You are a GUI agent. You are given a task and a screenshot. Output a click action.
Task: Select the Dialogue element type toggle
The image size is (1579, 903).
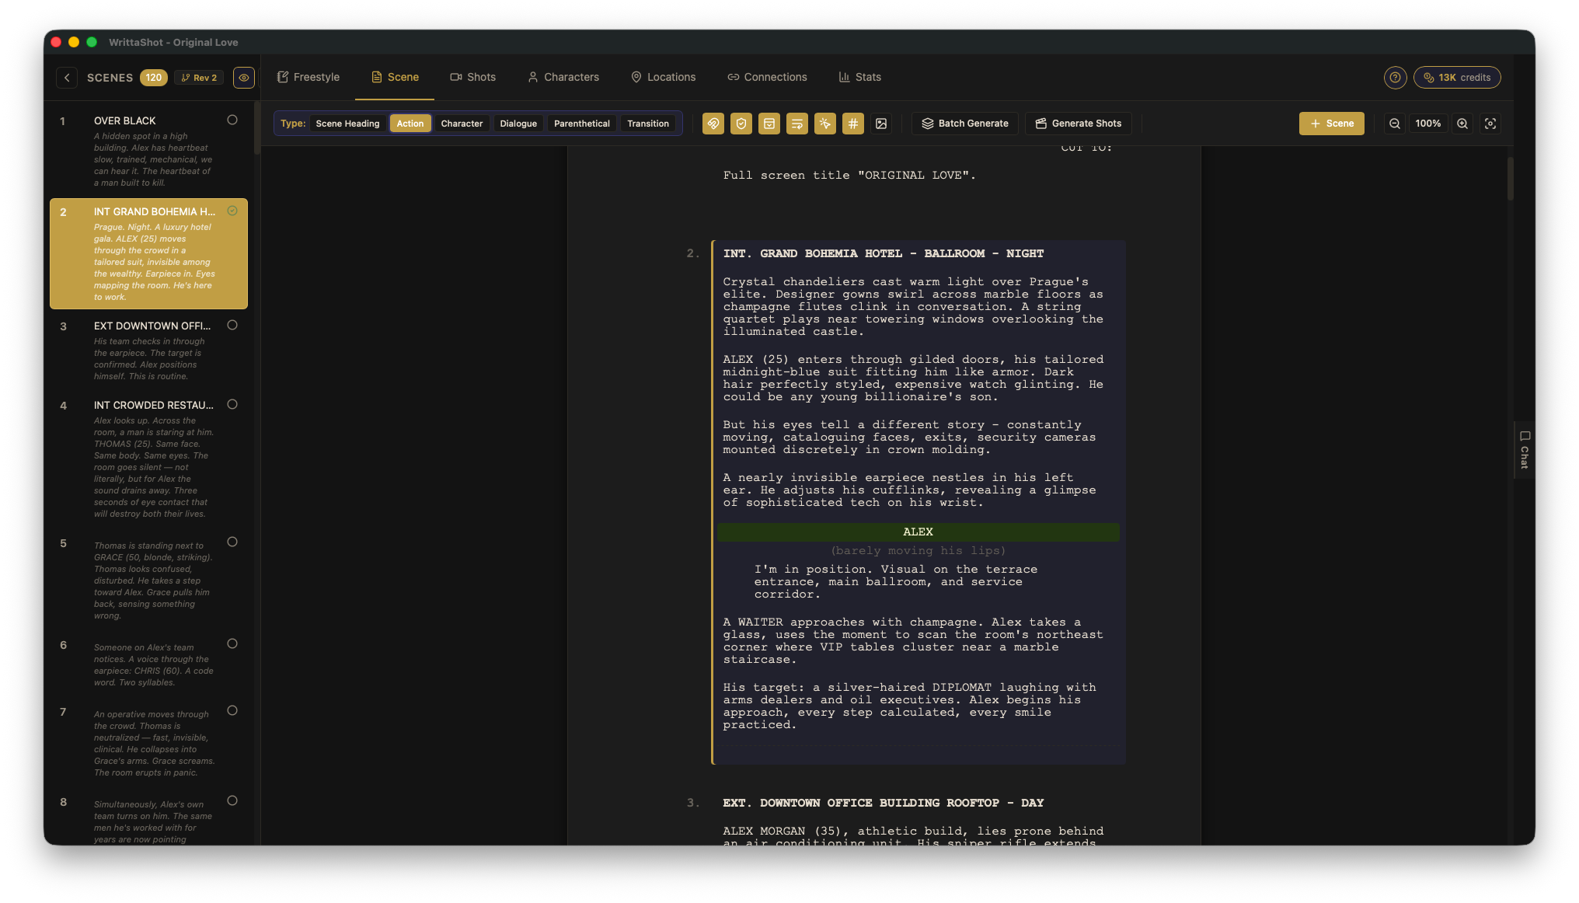[518, 123]
